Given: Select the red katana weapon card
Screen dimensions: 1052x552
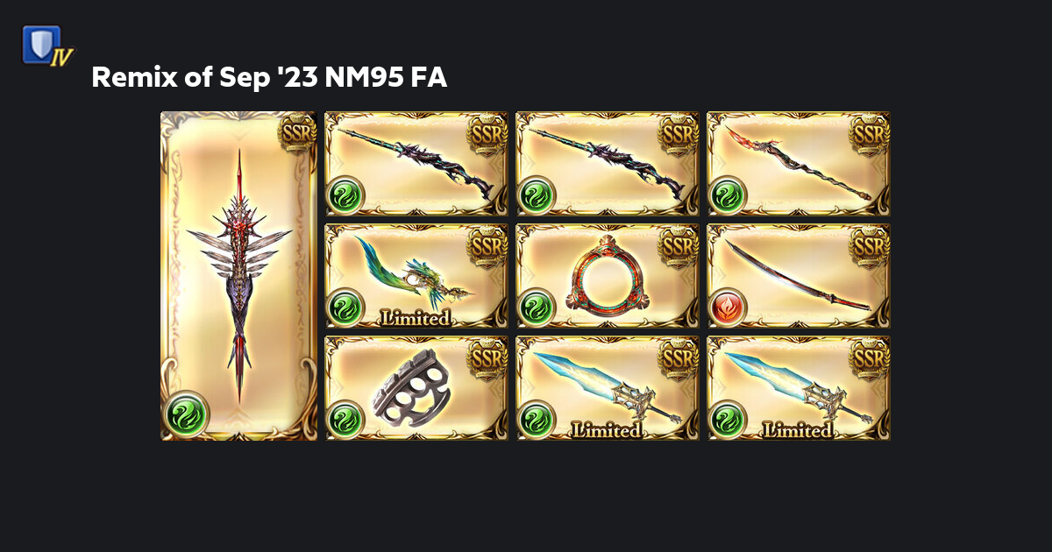Looking at the screenshot, I should pyautogui.click(x=799, y=276).
